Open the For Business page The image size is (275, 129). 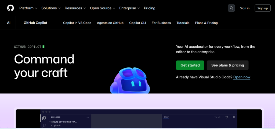pos(161,23)
